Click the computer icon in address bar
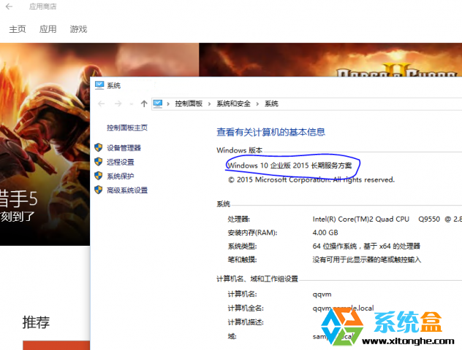Image resolution: width=462 pixels, height=350 pixels. pos(158,104)
